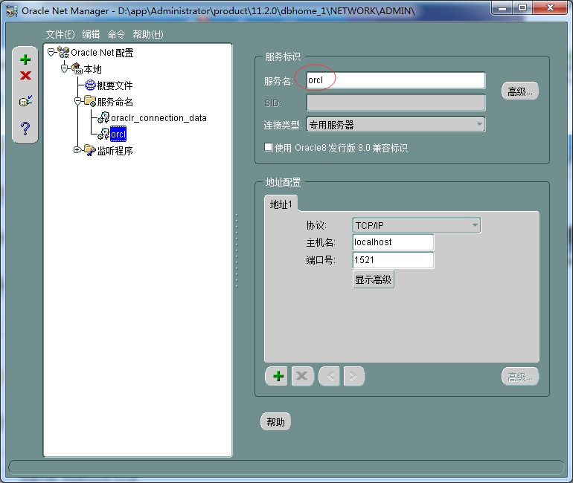Image resolution: width=573 pixels, height=483 pixels.
Task: Click the icon beside oraclr_connection_data
Action: click(103, 117)
